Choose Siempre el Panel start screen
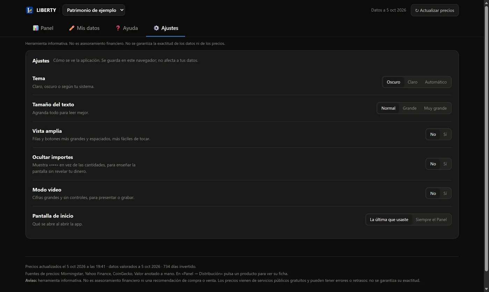This screenshot has height=292, width=489. tap(431, 220)
